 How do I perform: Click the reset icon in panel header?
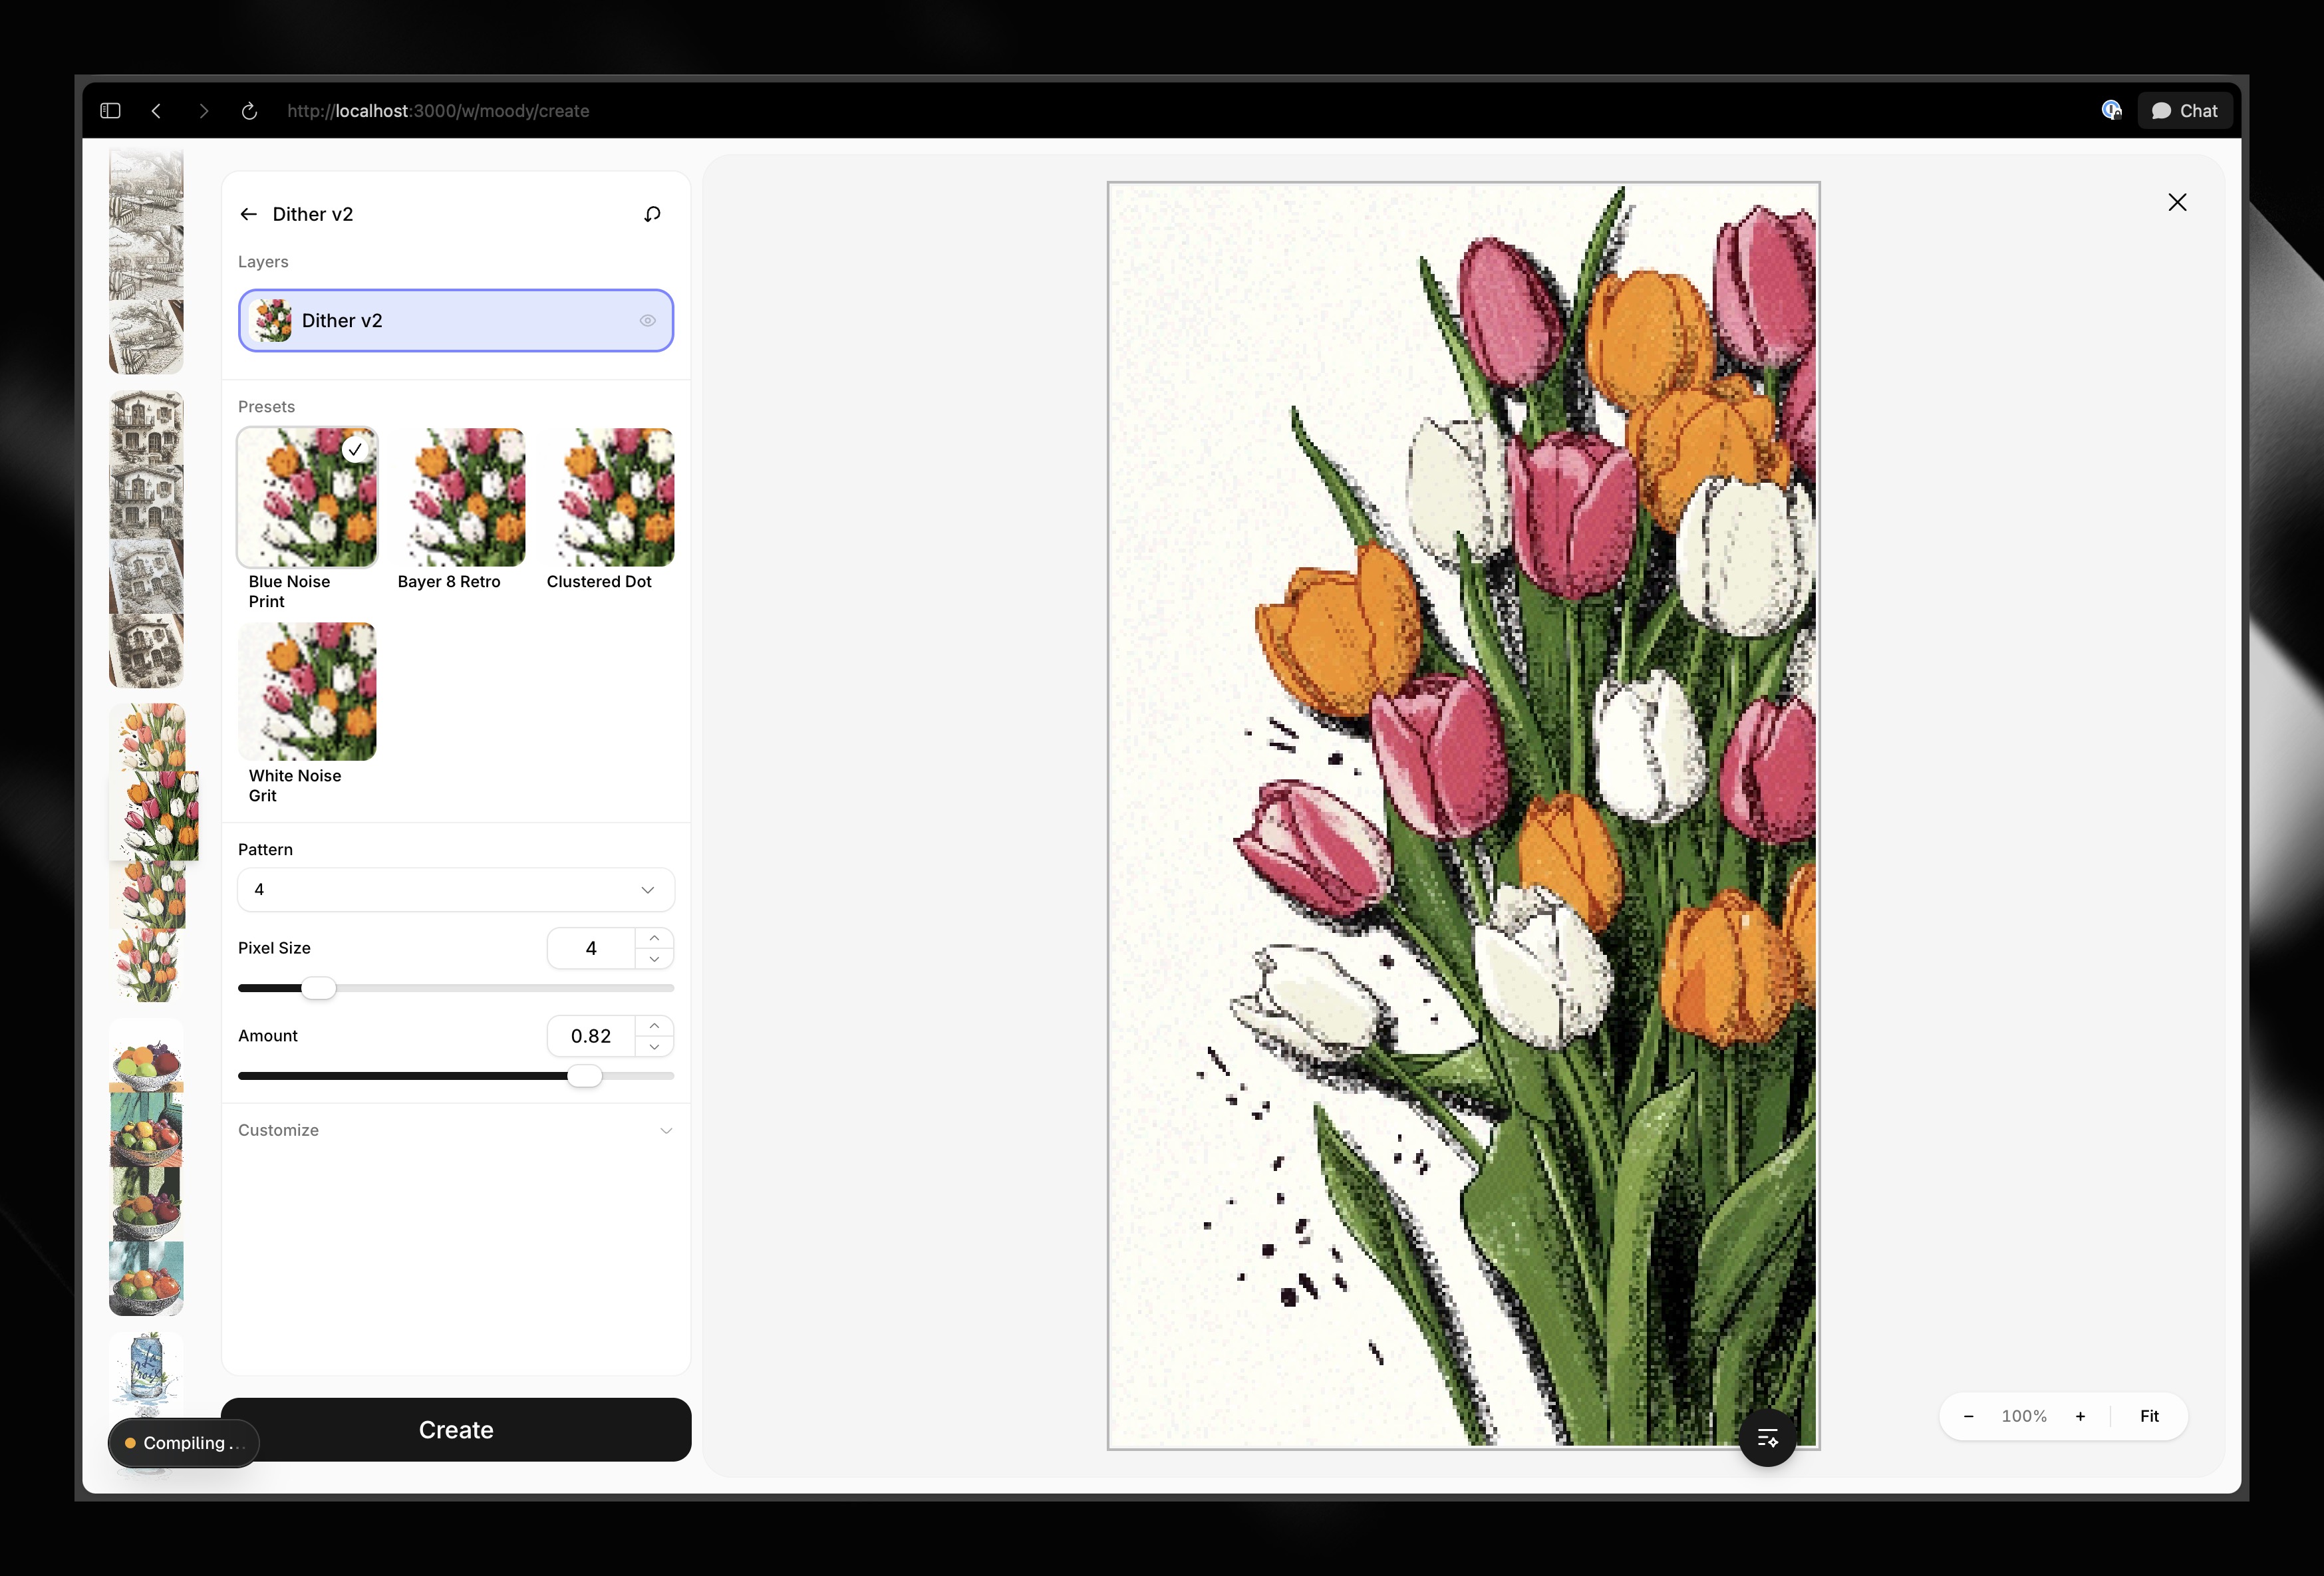652,214
